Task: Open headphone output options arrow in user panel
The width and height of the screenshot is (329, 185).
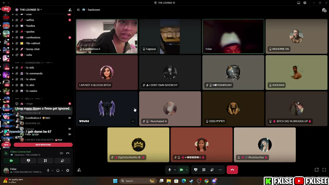Action: tap(62, 170)
